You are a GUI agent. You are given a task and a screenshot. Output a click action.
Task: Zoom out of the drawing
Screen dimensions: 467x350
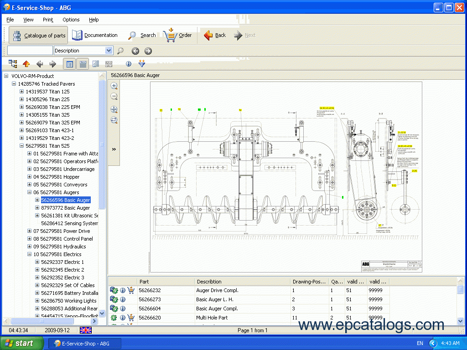pyautogui.click(x=114, y=97)
